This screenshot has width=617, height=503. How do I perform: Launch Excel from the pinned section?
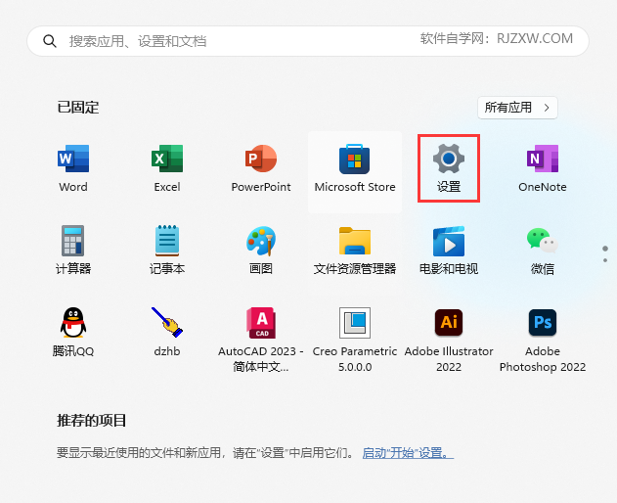[x=167, y=168]
